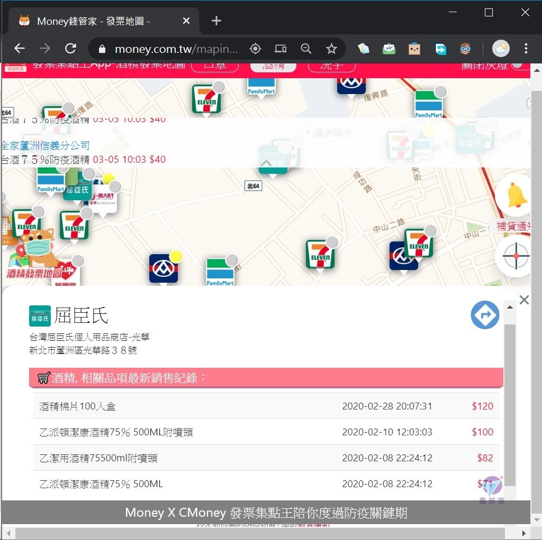The width and height of the screenshot is (542, 540).
Task: Select the FamilyMart marker left of 屈臣氏 pin
Action: coord(50,181)
